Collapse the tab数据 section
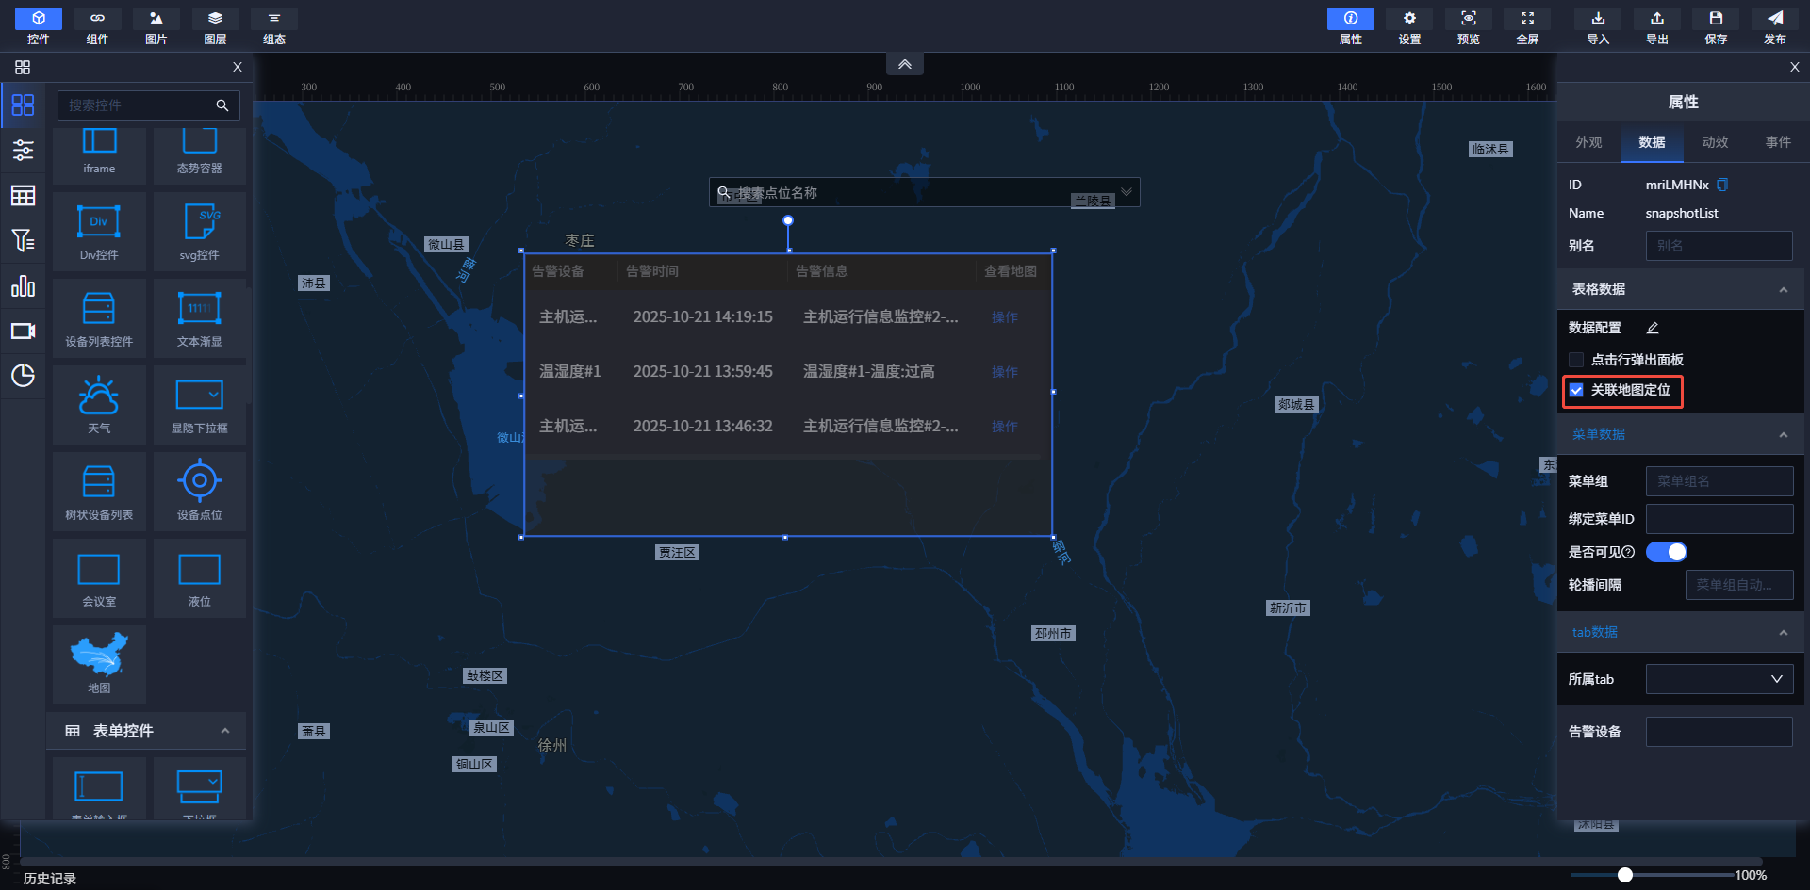 (x=1784, y=632)
